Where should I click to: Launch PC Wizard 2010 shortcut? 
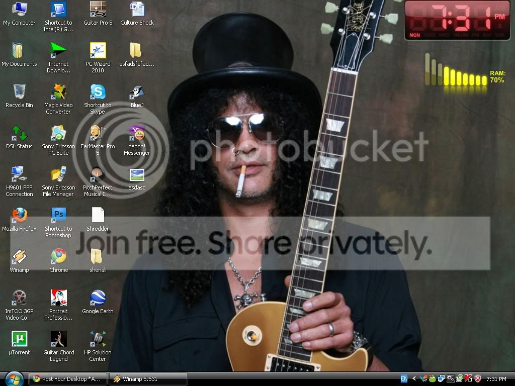(98, 57)
